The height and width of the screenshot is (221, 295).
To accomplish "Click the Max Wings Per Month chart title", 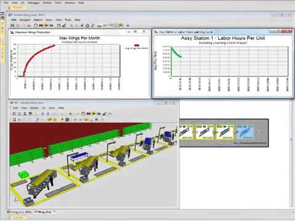I will 80,38.
